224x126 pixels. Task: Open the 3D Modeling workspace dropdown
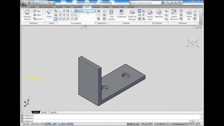coord(178,124)
